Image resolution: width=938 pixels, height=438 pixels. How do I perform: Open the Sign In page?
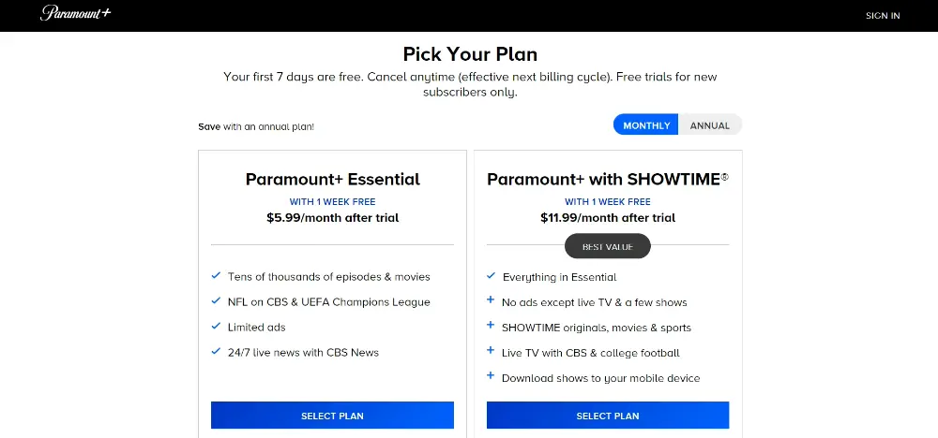click(x=883, y=16)
